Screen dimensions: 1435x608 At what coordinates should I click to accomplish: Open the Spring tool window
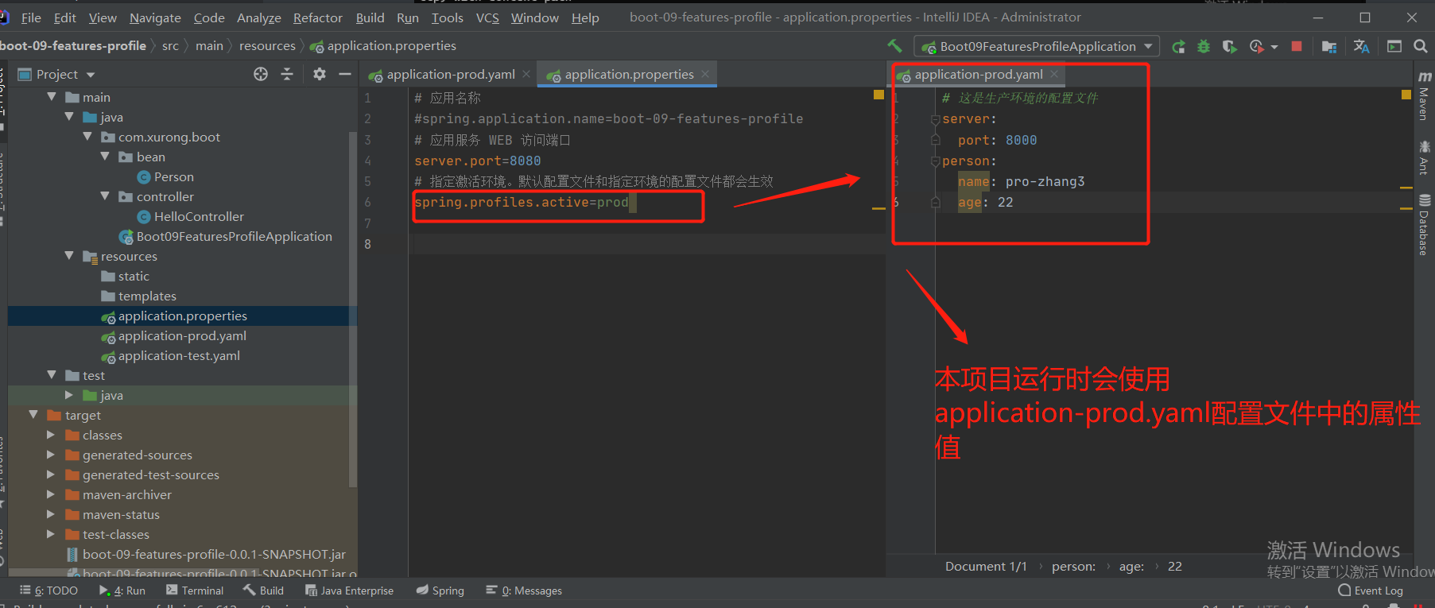click(440, 591)
